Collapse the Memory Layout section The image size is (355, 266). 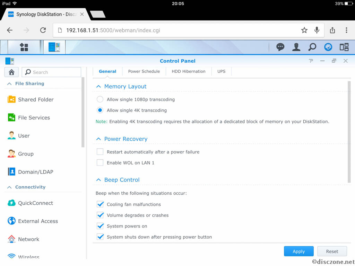coord(98,86)
